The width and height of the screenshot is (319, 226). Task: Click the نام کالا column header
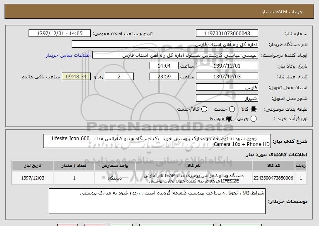tap(194, 166)
